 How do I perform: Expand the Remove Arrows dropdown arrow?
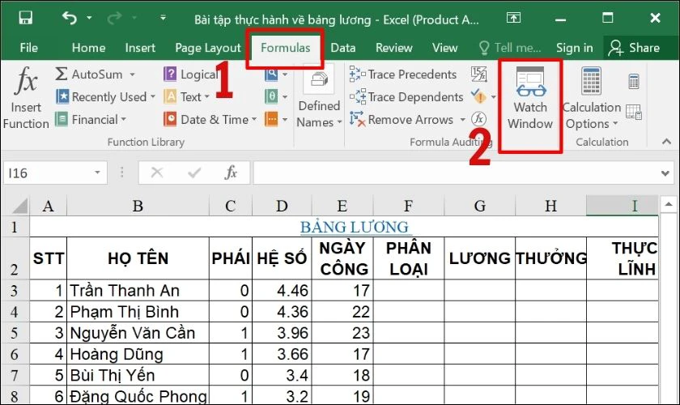(x=463, y=119)
